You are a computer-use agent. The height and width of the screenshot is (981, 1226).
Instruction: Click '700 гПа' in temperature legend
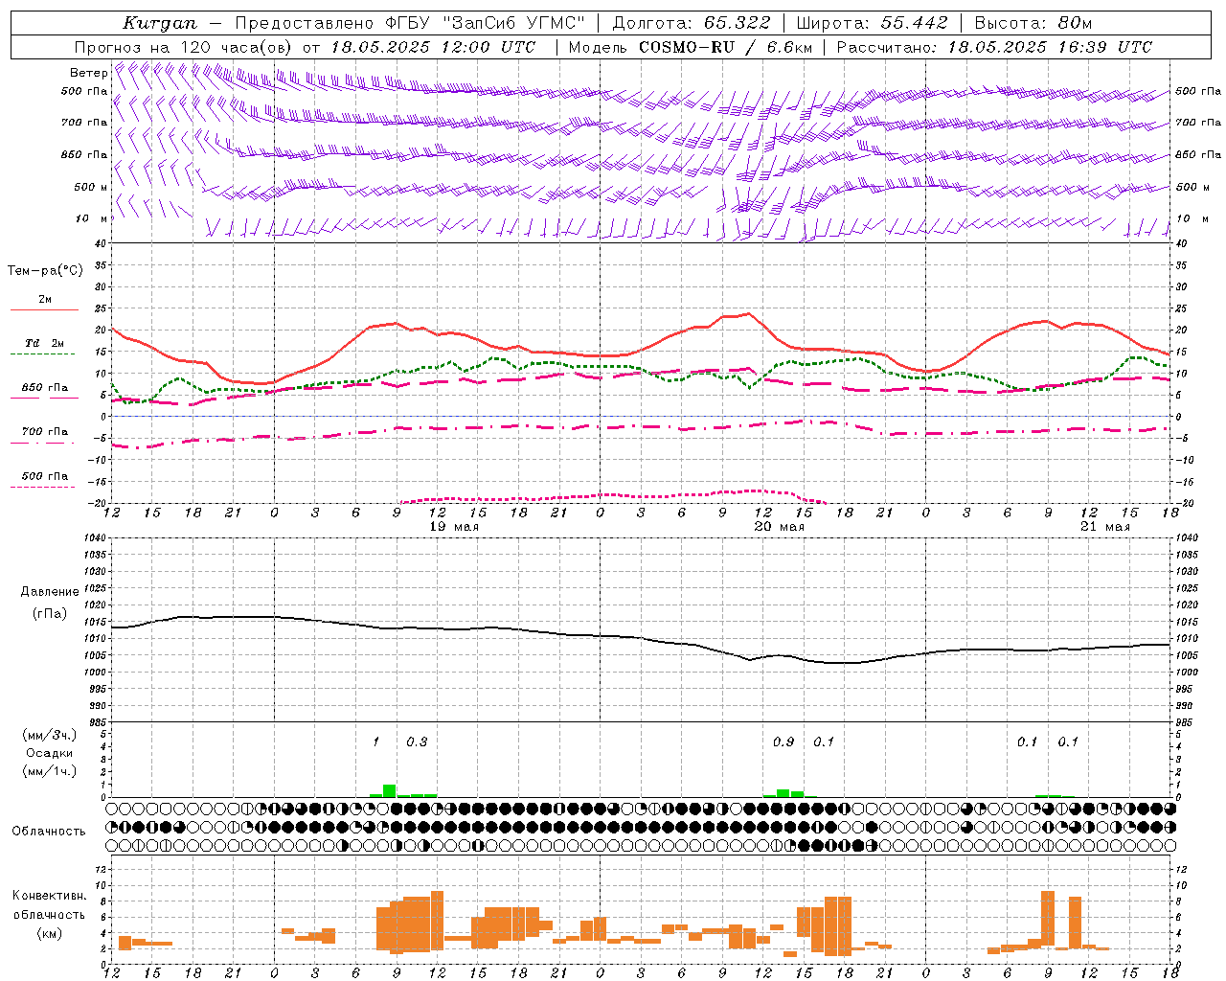[x=45, y=432]
